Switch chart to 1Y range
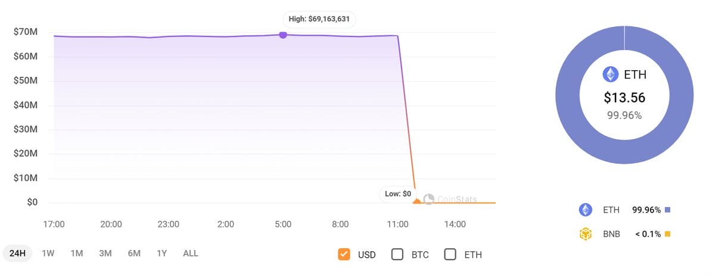Viewport: 715px width, 275px height. point(161,253)
